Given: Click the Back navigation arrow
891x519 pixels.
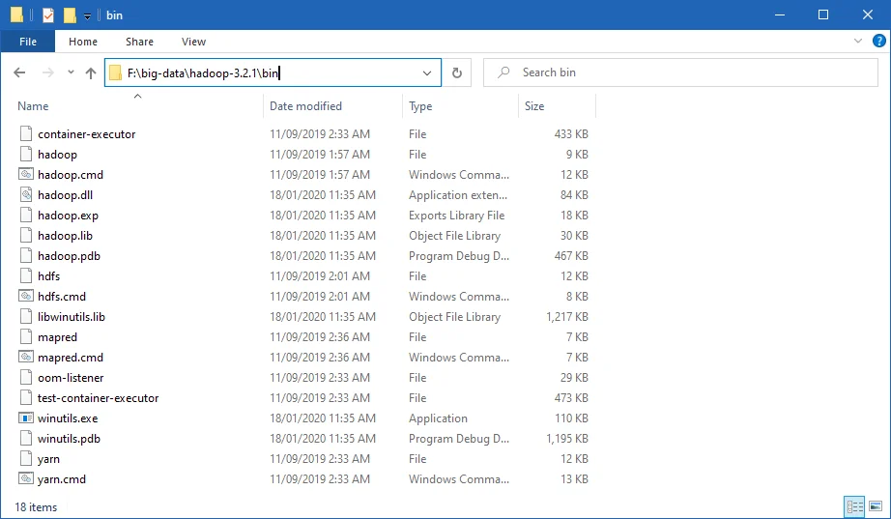Looking at the screenshot, I should click(x=20, y=72).
